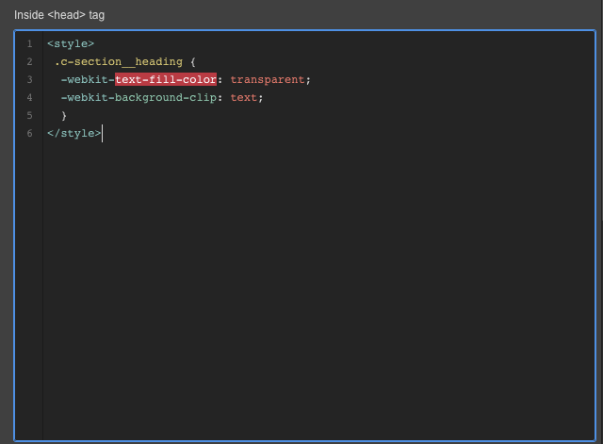Viewport: 603px width, 444px height.
Task: Click the empty area of the code editor
Action: (319, 288)
